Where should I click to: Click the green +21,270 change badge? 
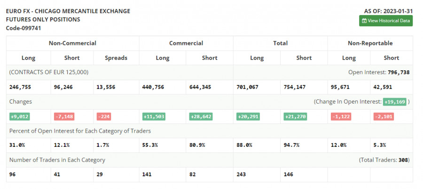coord(296,117)
